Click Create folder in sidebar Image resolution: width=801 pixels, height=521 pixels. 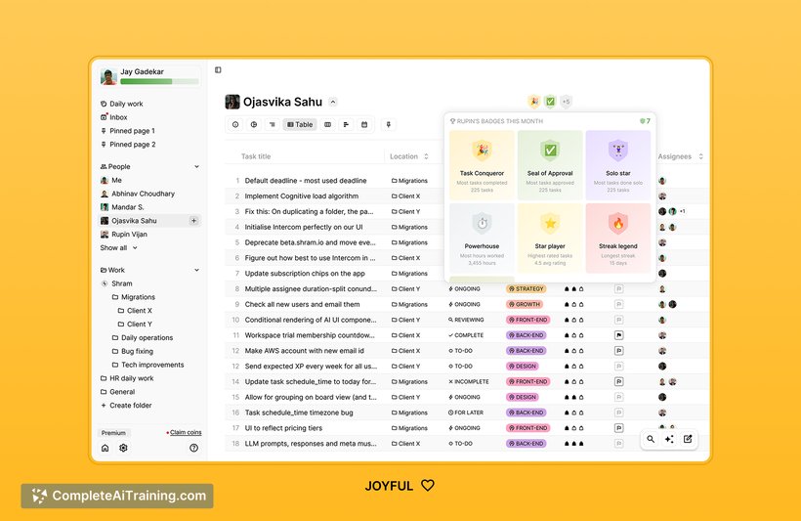126,406
